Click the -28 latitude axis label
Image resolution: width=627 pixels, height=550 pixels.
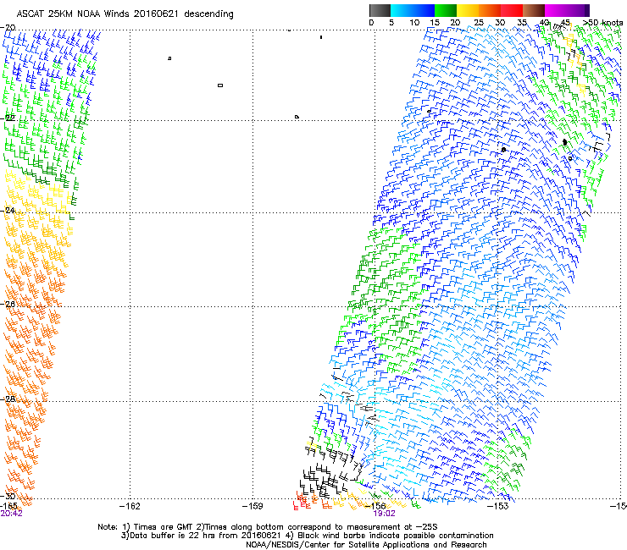[8, 399]
